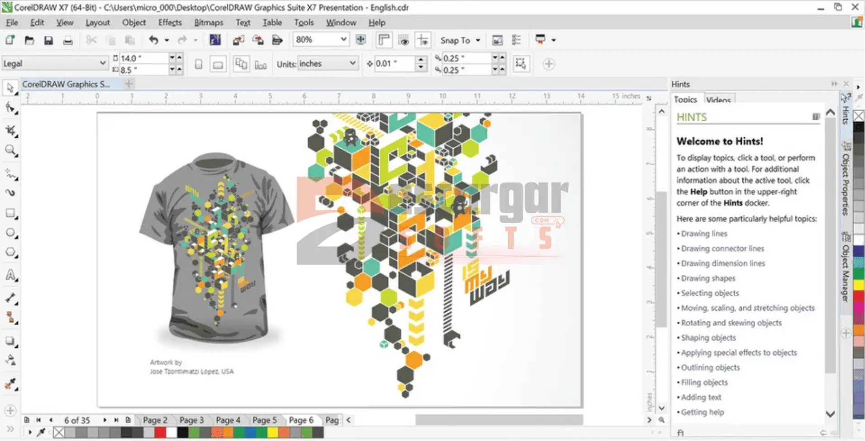Click the Save disk icon
This screenshot has width=865, height=441.
click(x=48, y=41)
